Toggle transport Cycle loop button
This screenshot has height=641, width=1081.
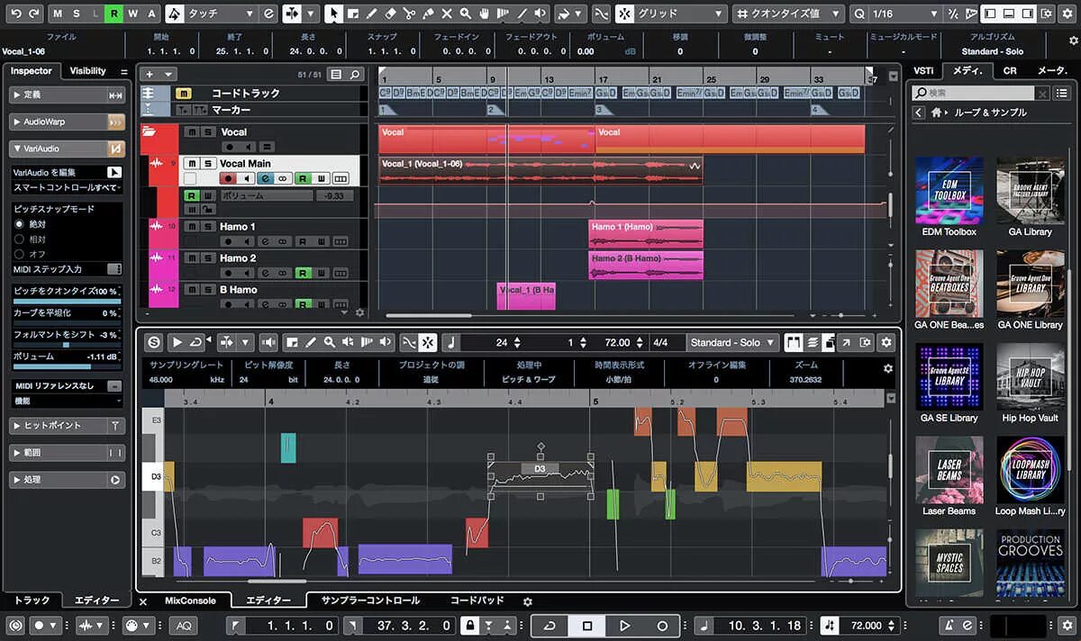pos(550,626)
